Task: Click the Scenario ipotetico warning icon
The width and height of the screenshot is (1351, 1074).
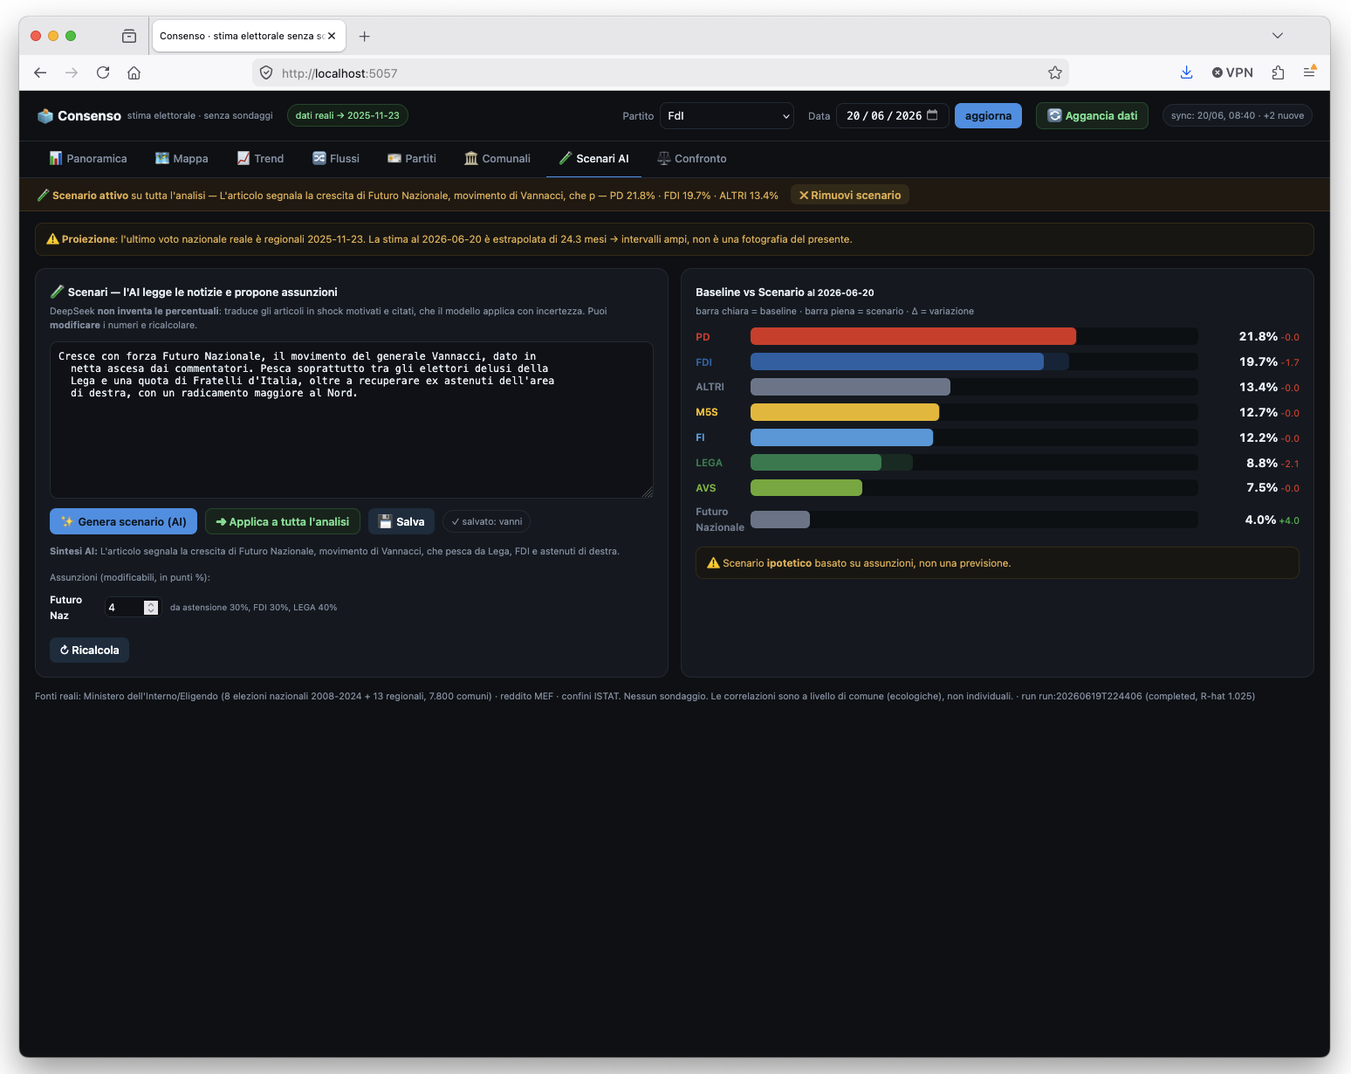Action: pos(713,562)
